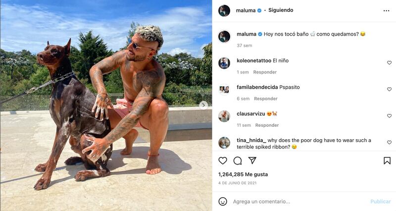Open koleonetattoo's profile link
The height and width of the screenshot is (211, 396).
254,60
